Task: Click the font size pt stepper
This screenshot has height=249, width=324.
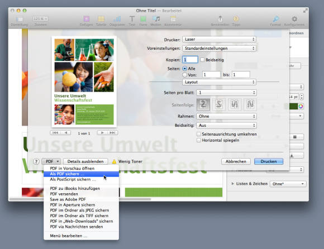Action: 302,97
